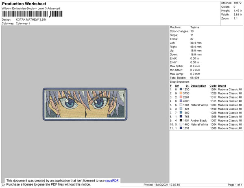The width and height of the screenshot is (244, 188).
Task: Pick the stop 2 orange swatch beside 3736
Action: click(x=181, y=93)
